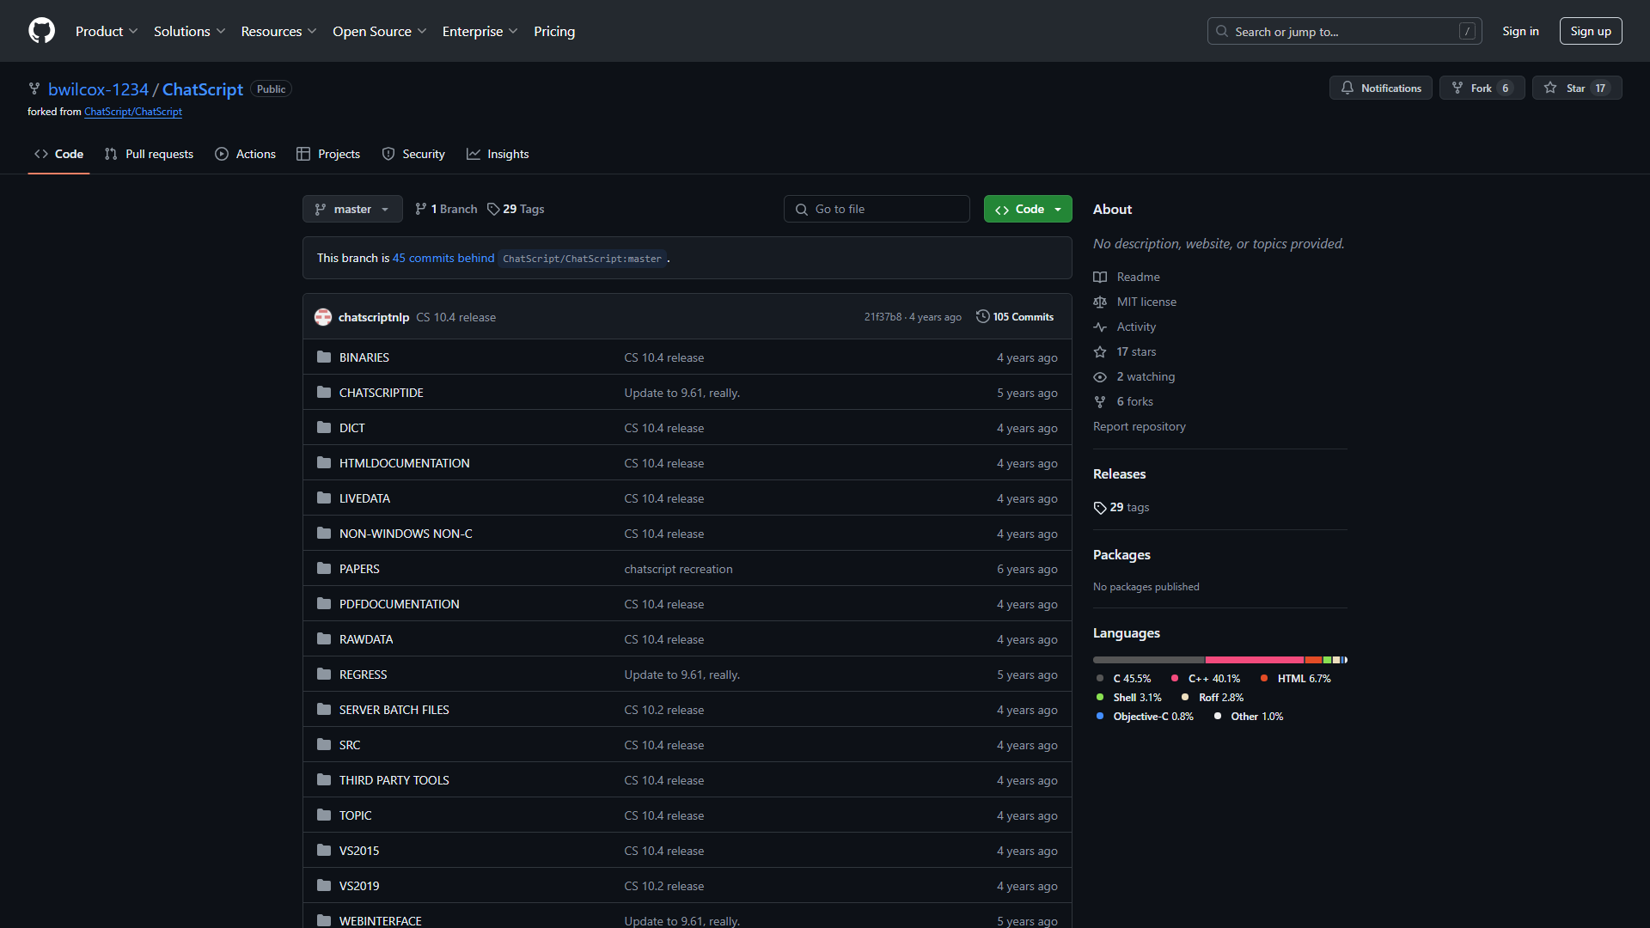Screen dimensions: 1650x928
Task: Click the SRC folder to open it
Action: (x=349, y=743)
